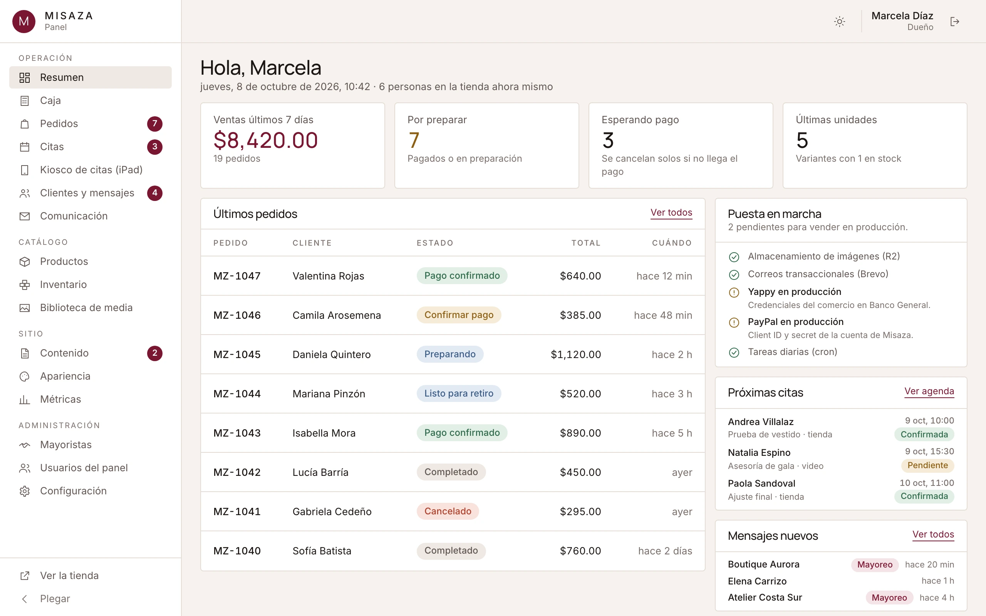Open the Esperando pago card
This screenshot has width=986, height=616.
[x=681, y=146]
